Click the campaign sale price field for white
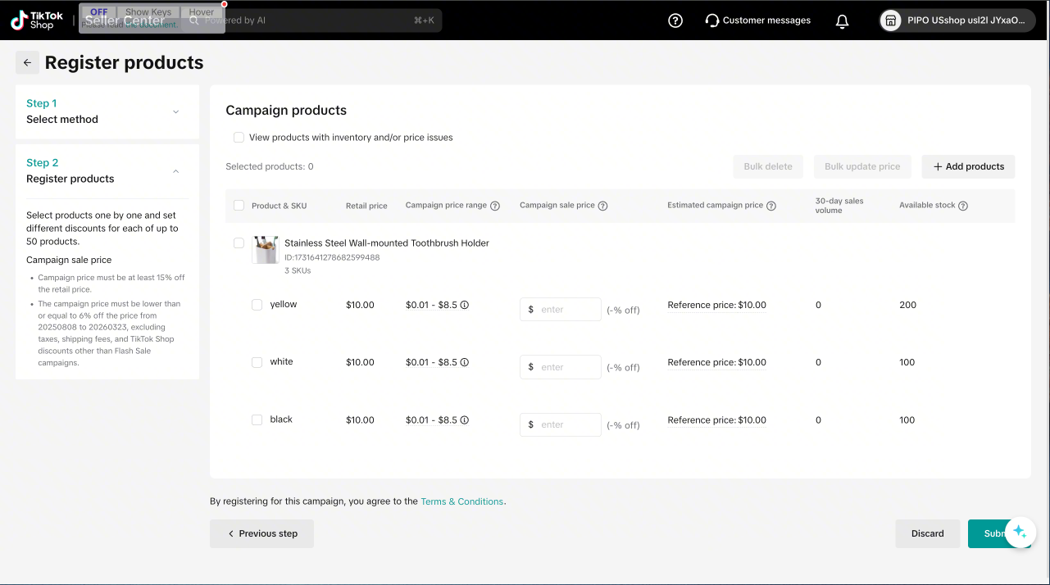The height and width of the screenshot is (585, 1050). pos(568,367)
